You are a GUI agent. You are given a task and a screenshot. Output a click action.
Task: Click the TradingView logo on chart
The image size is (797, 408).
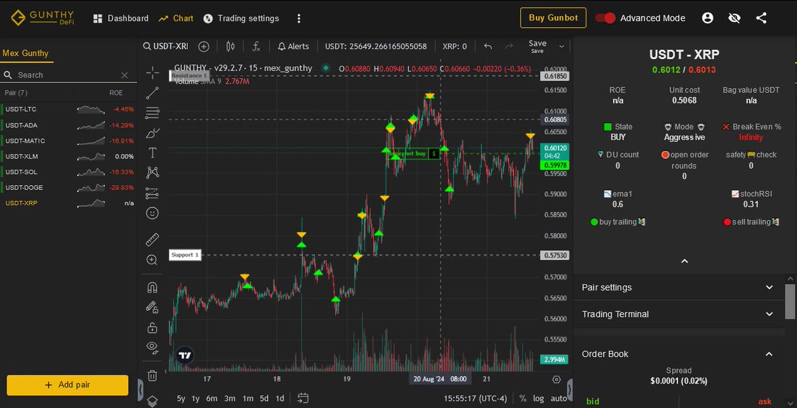coord(185,355)
